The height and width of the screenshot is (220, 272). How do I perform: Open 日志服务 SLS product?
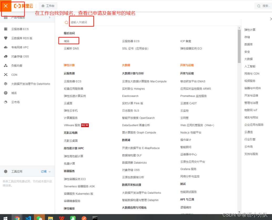[131, 111]
